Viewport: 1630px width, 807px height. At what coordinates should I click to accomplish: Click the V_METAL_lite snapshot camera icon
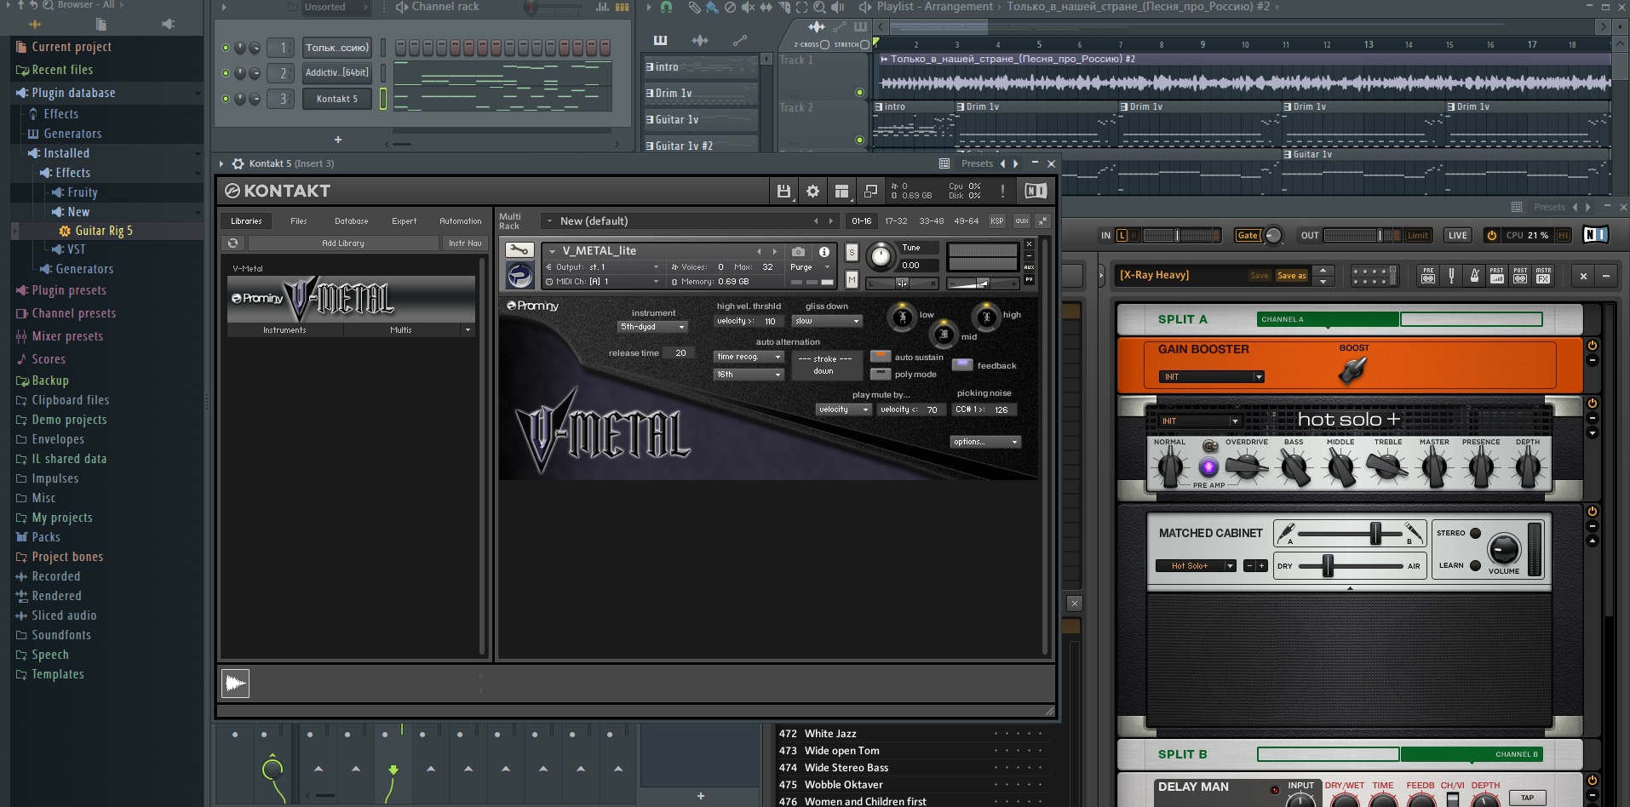[x=798, y=252]
